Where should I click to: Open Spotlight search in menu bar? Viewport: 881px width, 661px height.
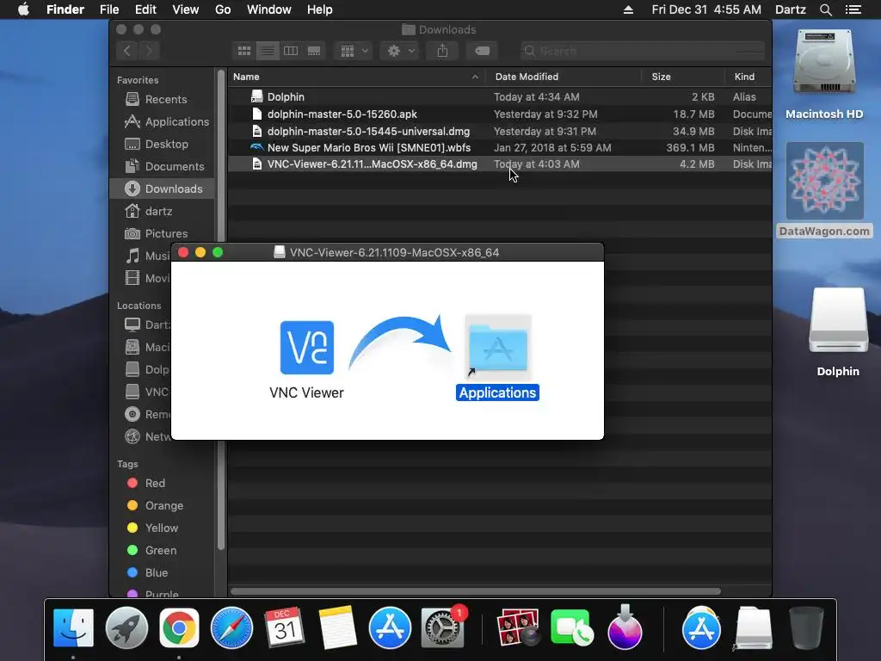[825, 9]
